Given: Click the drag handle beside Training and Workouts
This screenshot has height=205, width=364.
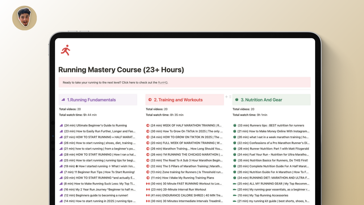Looking at the screenshot, I should point(230,97).
